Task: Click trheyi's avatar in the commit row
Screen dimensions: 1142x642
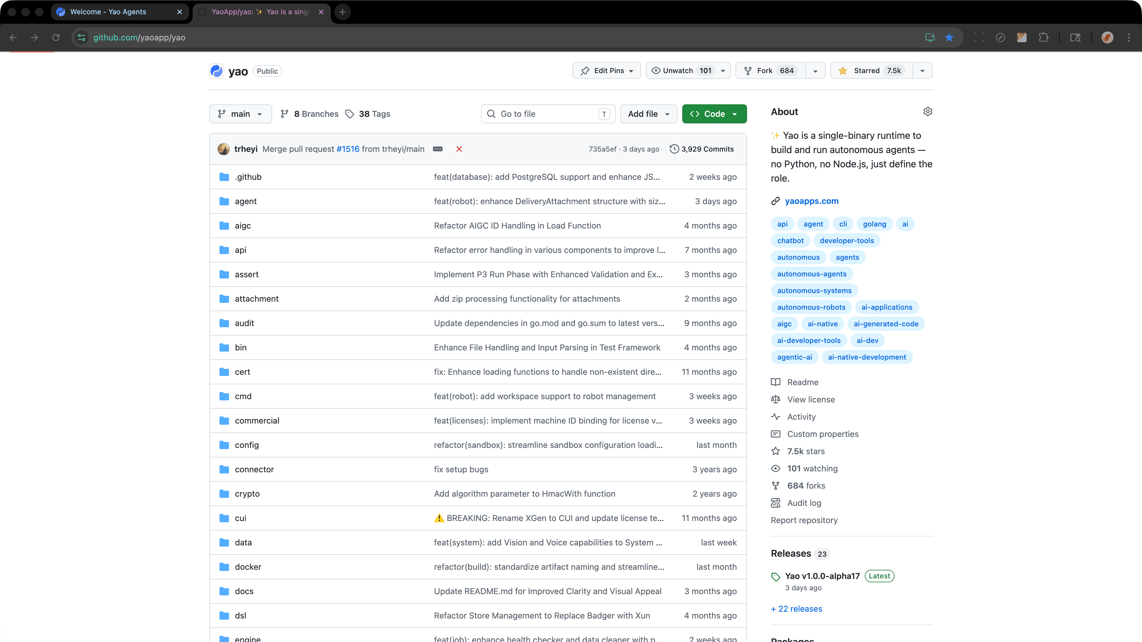Action: tap(223, 149)
